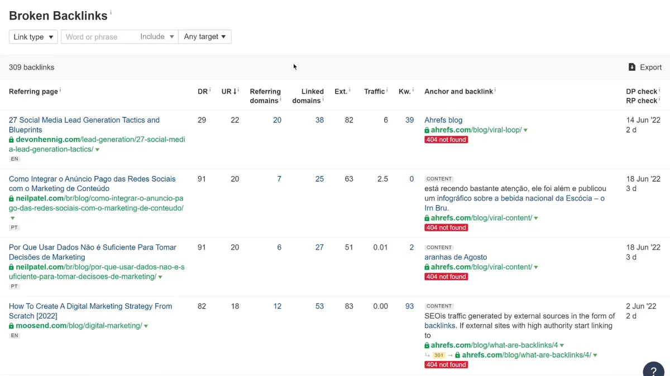The image size is (670, 376).
Task: Click the Export download icon
Action: tap(632, 67)
